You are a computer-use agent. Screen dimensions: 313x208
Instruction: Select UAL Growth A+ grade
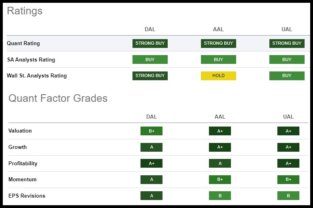288,147
